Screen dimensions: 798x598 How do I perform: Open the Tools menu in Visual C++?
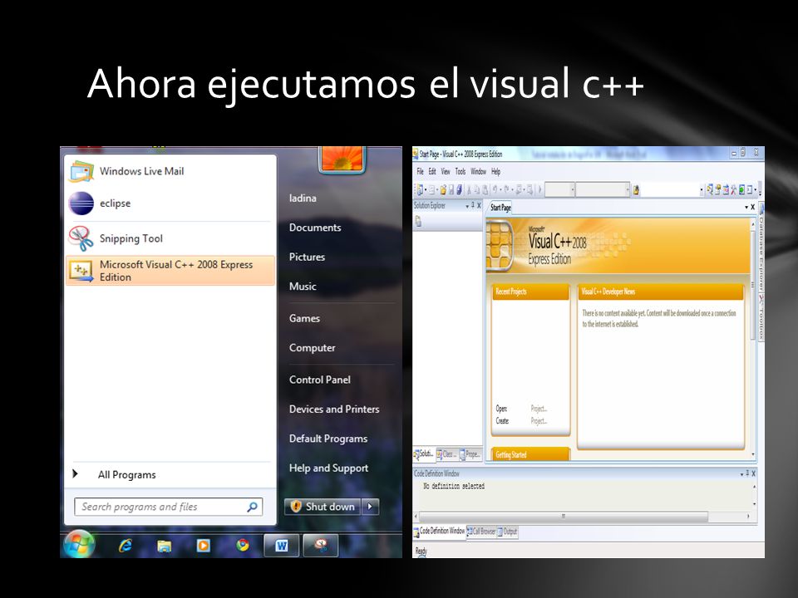point(460,172)
